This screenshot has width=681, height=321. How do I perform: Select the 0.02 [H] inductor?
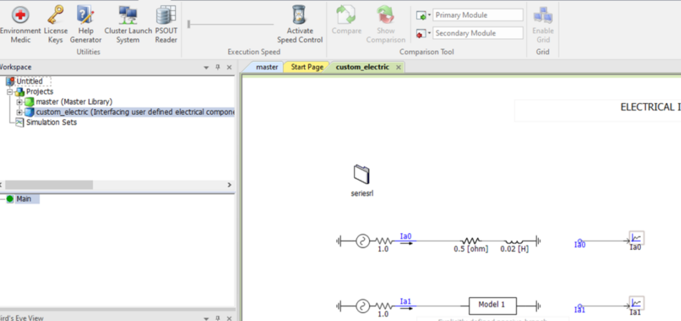pyautogui.click(x=514, y=241)
